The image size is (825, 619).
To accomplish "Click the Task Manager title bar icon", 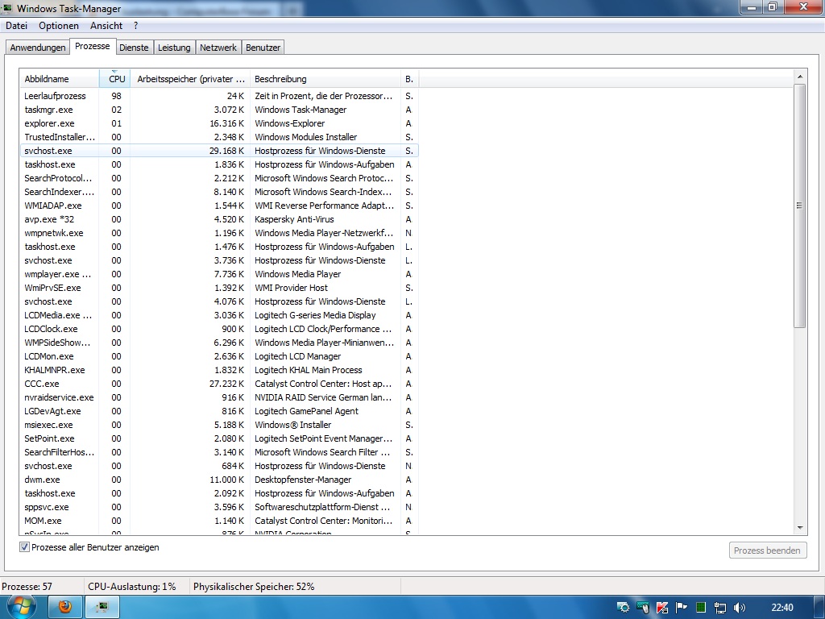I will 7,8.
